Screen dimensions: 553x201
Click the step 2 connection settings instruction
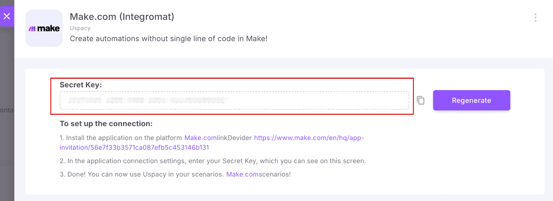[213, 161]
